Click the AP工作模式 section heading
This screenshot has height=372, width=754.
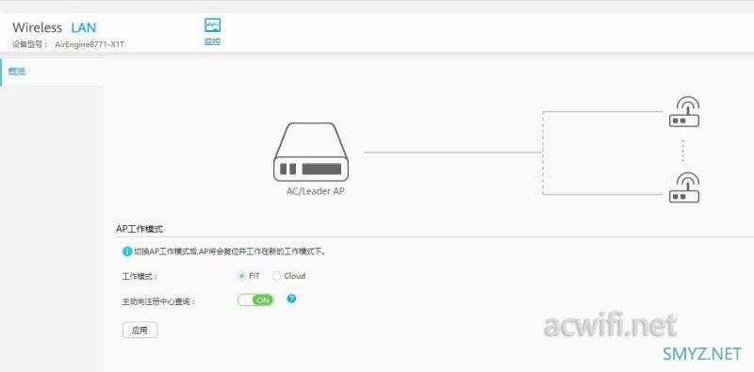139,229
